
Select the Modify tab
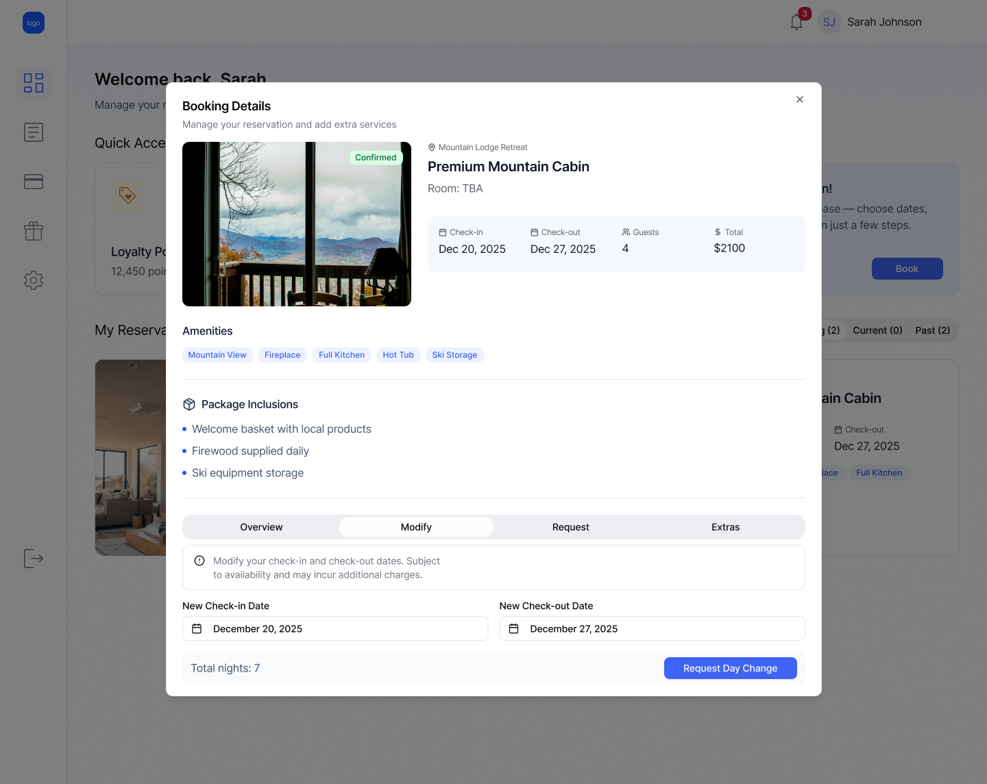click(416, 527)
